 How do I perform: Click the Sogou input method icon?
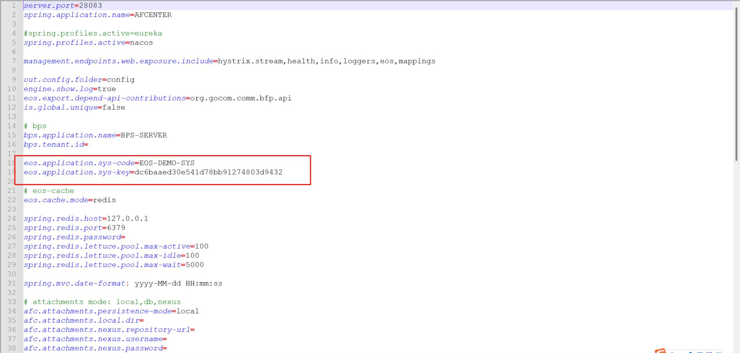click(x=660, y=351)
